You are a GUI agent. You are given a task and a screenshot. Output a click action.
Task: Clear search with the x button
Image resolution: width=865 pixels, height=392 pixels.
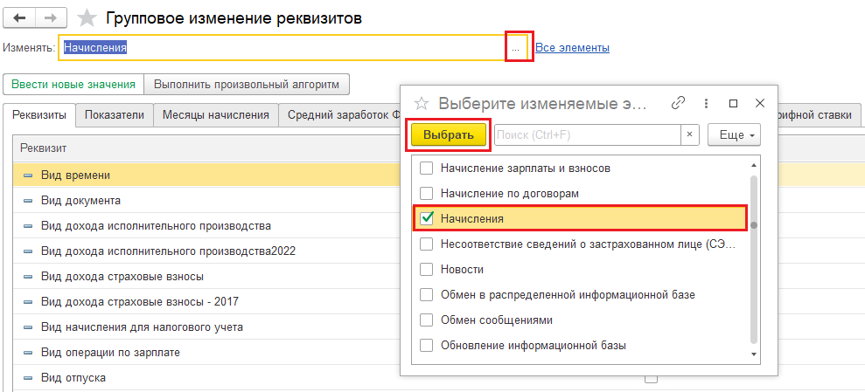pyautogui.click(x=689, y=135)
